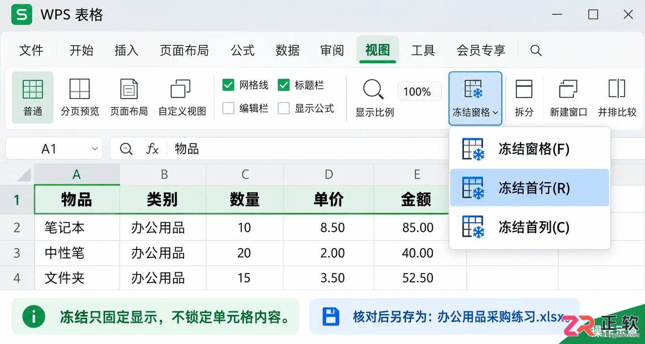The width and height of the screenshot is (645, 344).
Task: Click the 文件夹 cell
Action: click(77, 278)
